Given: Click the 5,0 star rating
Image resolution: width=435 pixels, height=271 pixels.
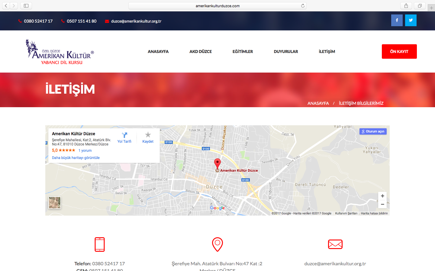Looking at the screenshot, I should [x=63, y=150].
